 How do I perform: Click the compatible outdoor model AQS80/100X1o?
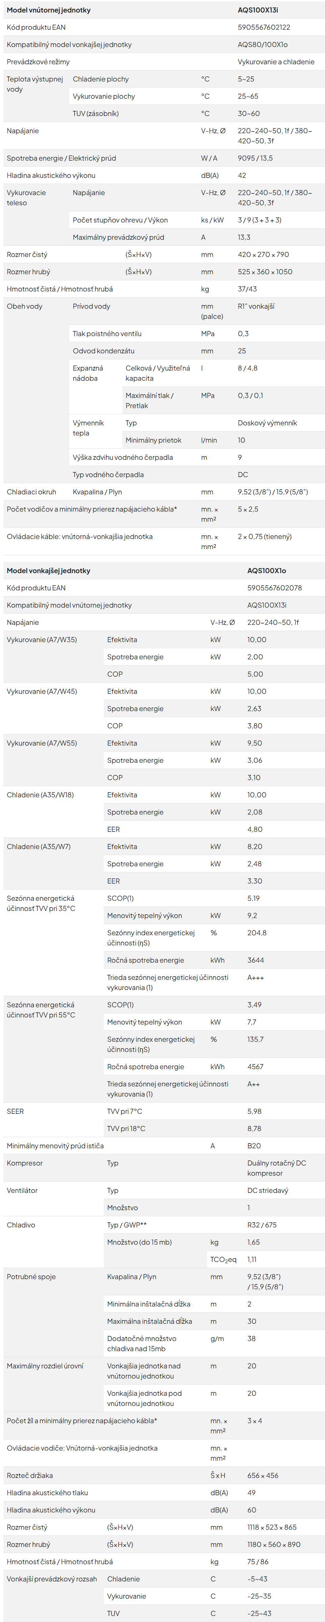(x=263, y=45)
